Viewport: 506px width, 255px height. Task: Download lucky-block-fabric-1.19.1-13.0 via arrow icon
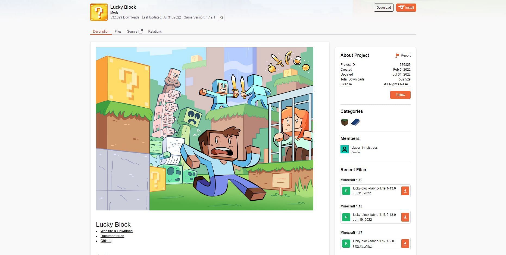(405, 191)
